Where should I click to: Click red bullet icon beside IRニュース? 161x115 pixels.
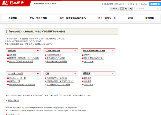[x=83, y=62]
